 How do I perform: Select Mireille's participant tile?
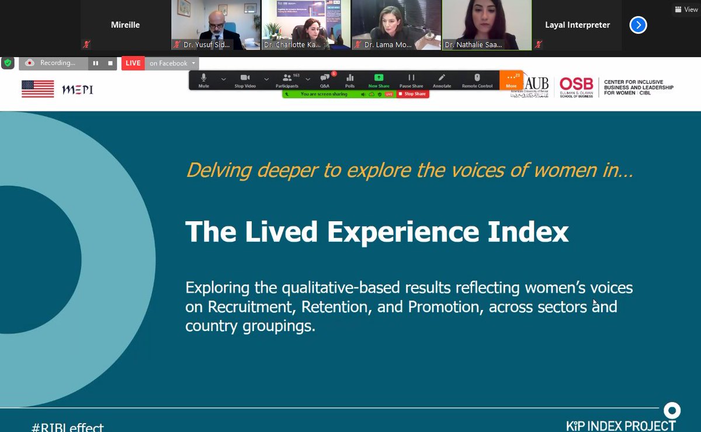click(125, 25)
